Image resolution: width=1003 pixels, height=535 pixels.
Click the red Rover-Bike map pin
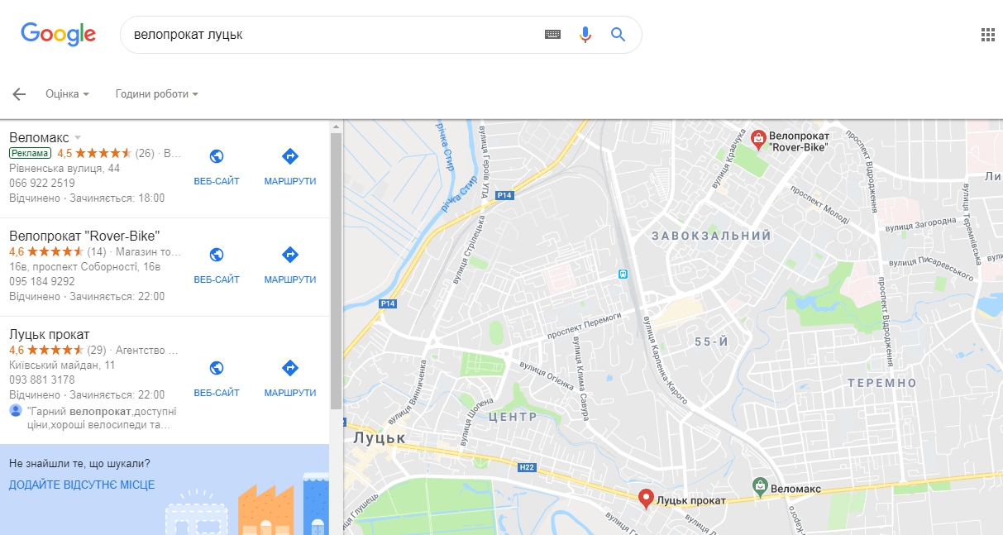pyautogui.click(x=758, y=141)
